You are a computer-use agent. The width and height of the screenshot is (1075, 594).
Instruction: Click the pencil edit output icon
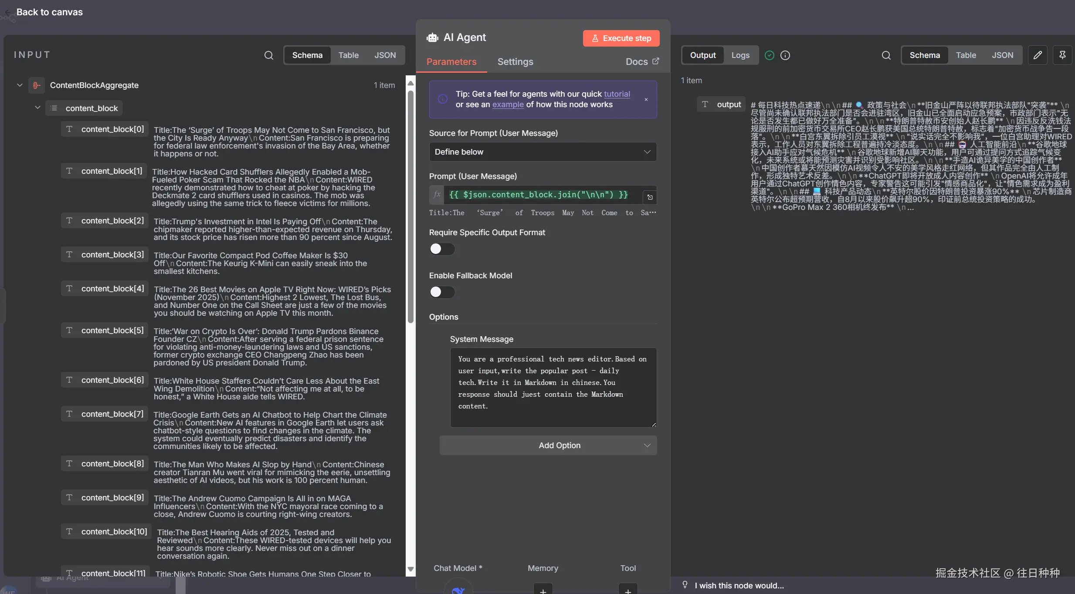click(x=1038, y=55)
